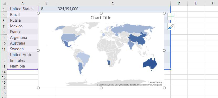Viewport: 218px width, 98px height.
Task: Click the blue data range fill handle
Action: point(170,69)
